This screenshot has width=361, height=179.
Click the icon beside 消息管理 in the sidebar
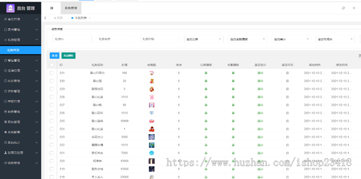click(x=6, y=163)
